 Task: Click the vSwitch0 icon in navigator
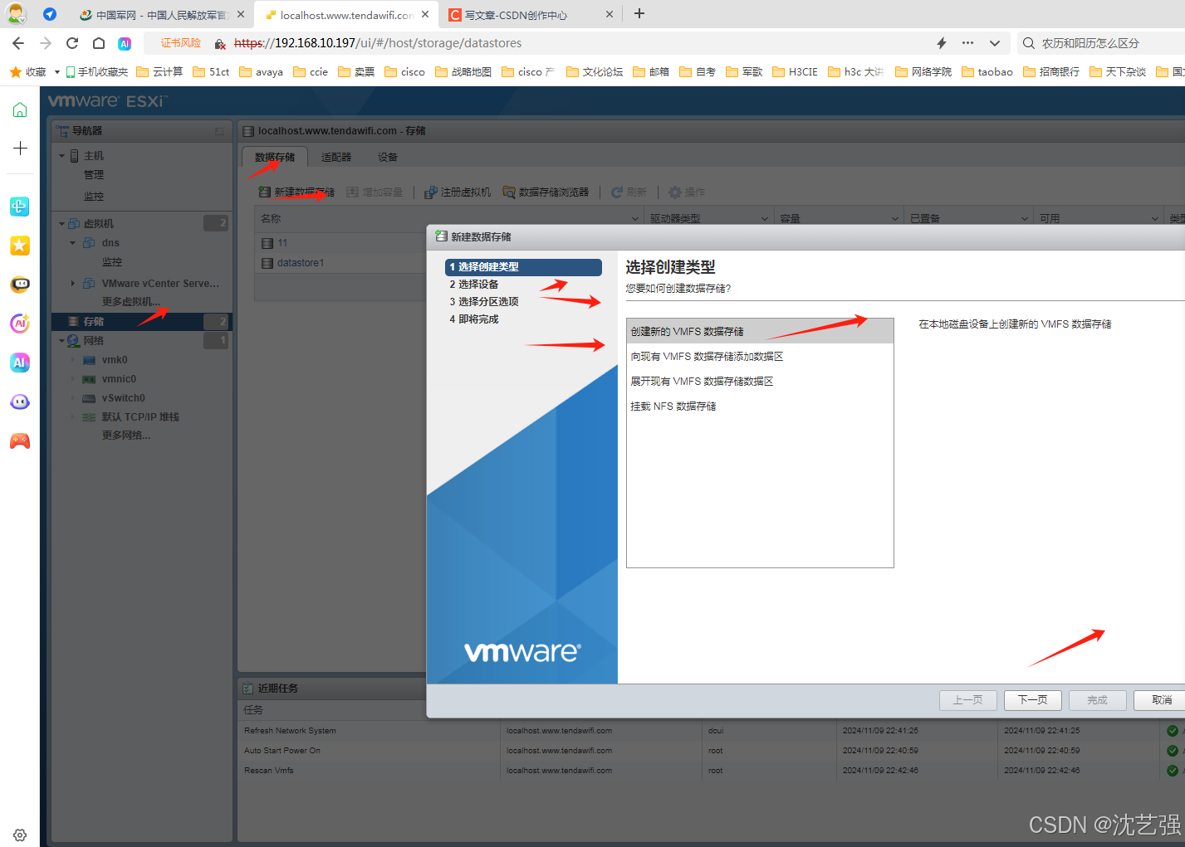tap(89, 398)
